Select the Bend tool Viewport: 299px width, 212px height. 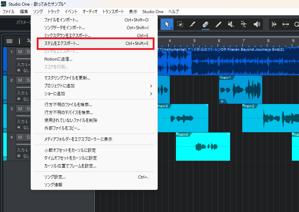243,24
